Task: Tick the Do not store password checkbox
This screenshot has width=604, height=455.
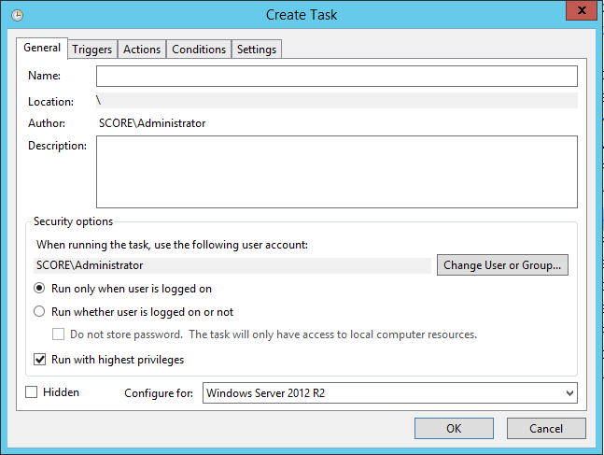Action: pyautogui.click(x=58, y=334)
